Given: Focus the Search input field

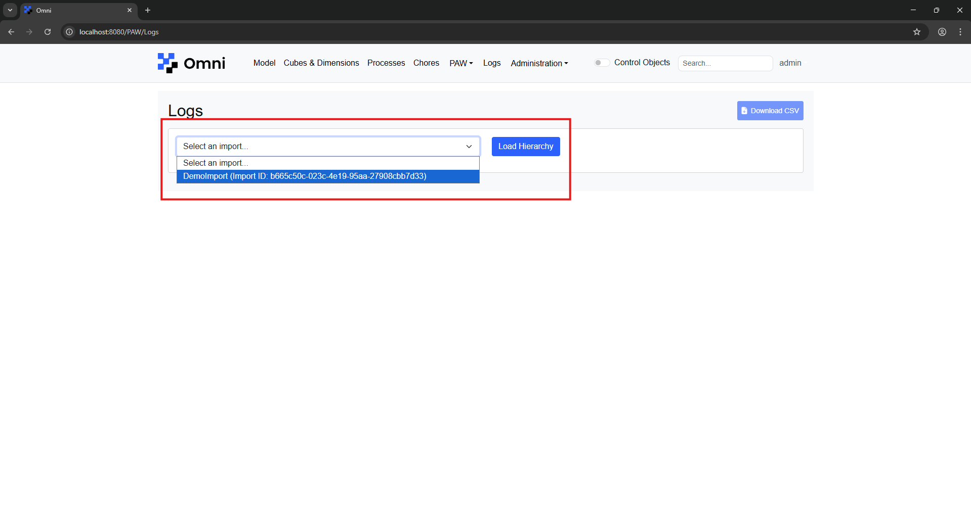Looking at the screenshot, I should click(x=725, y=63).
